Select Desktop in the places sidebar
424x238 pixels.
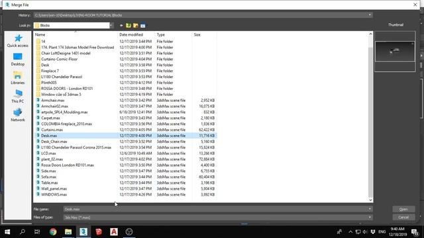point(18,59)
